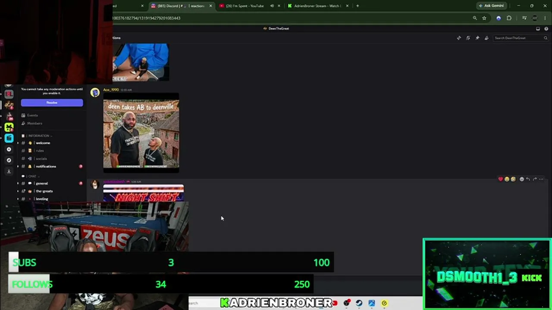Close the Discord tab
This screenshot has height=310, width=552.
pyautogui.click(x=210, y=6)
